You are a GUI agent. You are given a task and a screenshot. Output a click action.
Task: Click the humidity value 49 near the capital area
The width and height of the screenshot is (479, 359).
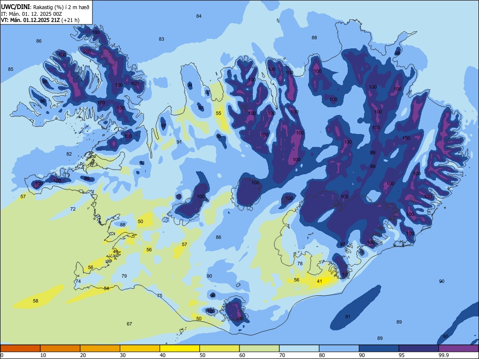click(115, 251)
